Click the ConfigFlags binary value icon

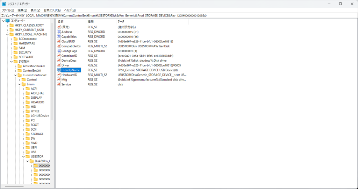pos(59,51)
